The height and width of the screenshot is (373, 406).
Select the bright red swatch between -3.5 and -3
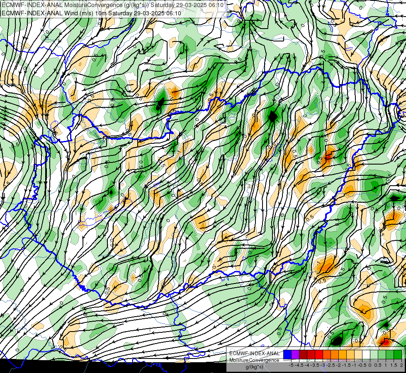319,354
